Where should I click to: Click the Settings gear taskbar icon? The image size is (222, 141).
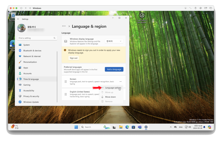(x=146, y=127)
